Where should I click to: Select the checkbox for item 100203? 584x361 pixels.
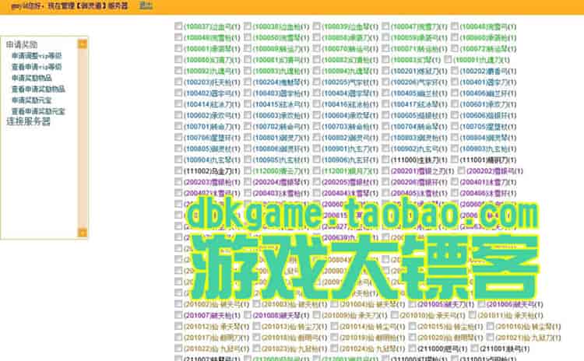point(179,82)
